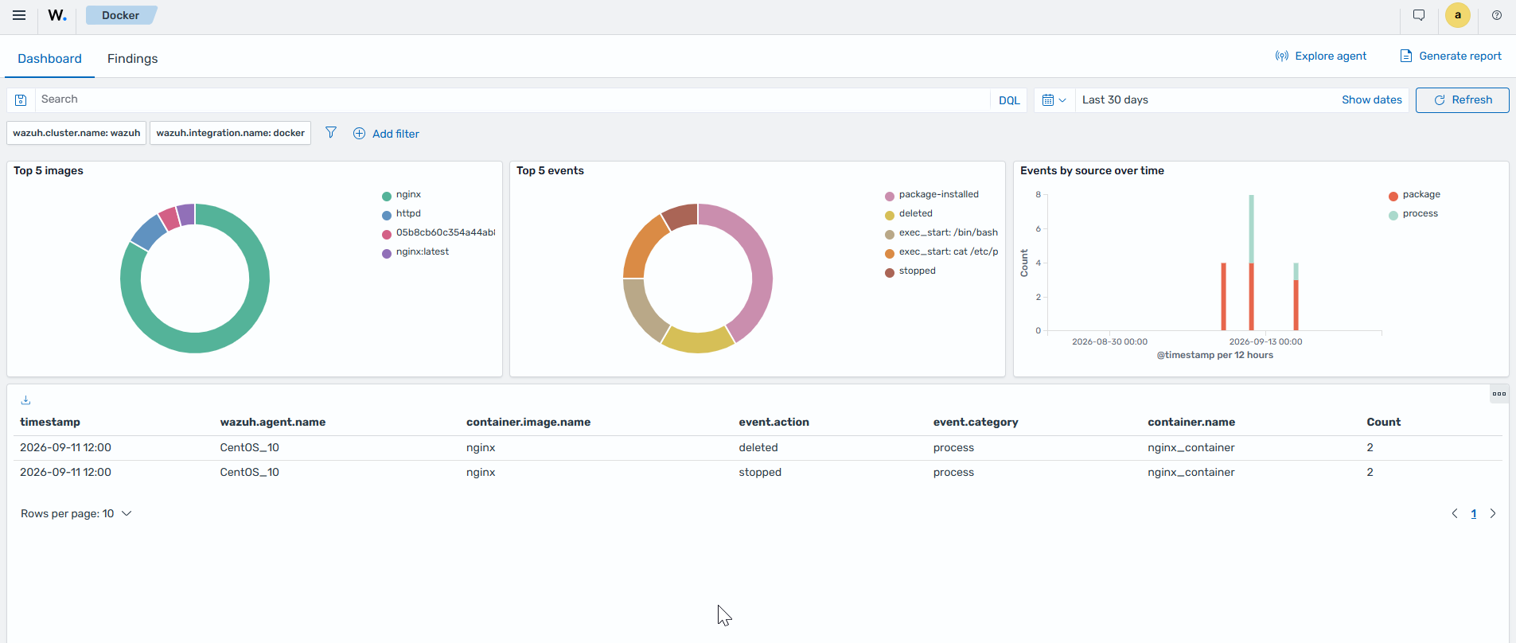Click the Last 30 days range
The image size is (1516, 643).
click(1115, 99)
